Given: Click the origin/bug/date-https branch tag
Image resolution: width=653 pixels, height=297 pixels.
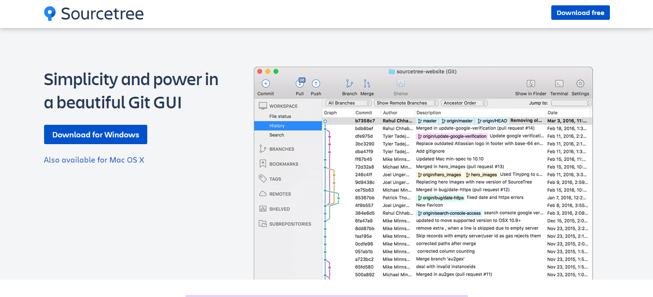Looking at the screenshot, I should coord(440,198).
